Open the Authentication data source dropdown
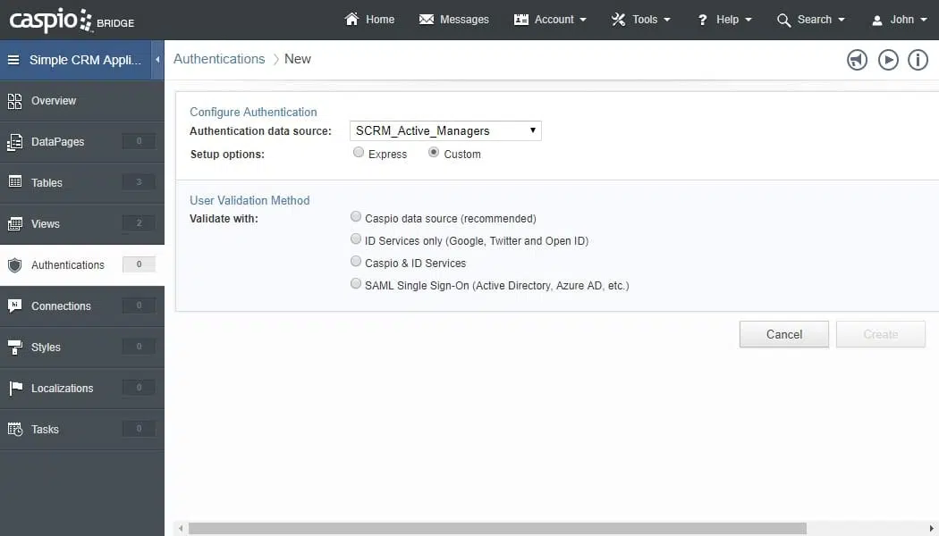Screen dimensions: 939x536 pyautogui.click(x=445, y=130)
